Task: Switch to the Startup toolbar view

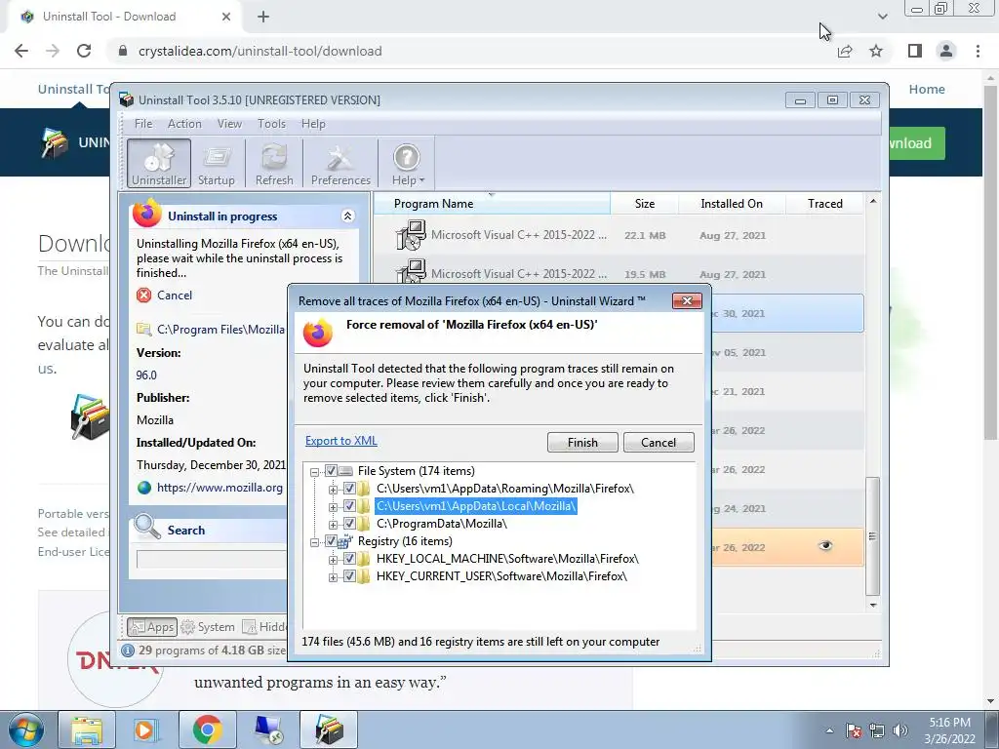Action: [x=216, y=163]
